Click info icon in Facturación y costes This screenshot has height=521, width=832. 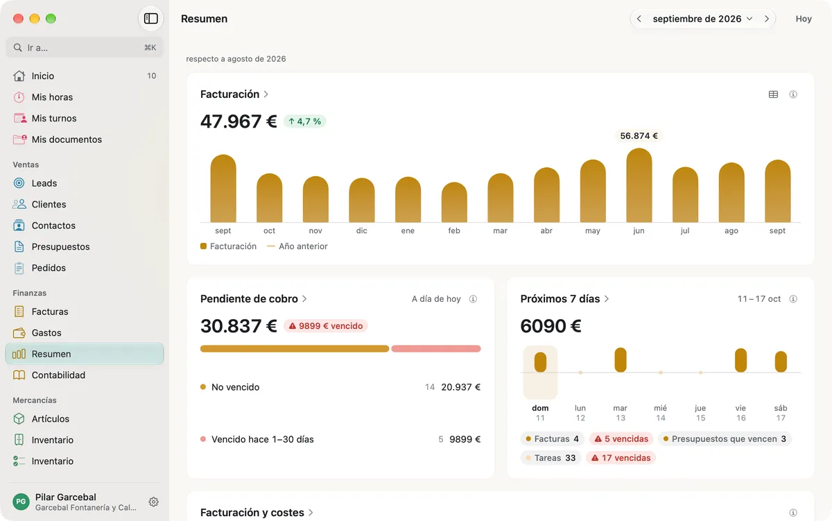pyautogui.click(x=793, y=513)
